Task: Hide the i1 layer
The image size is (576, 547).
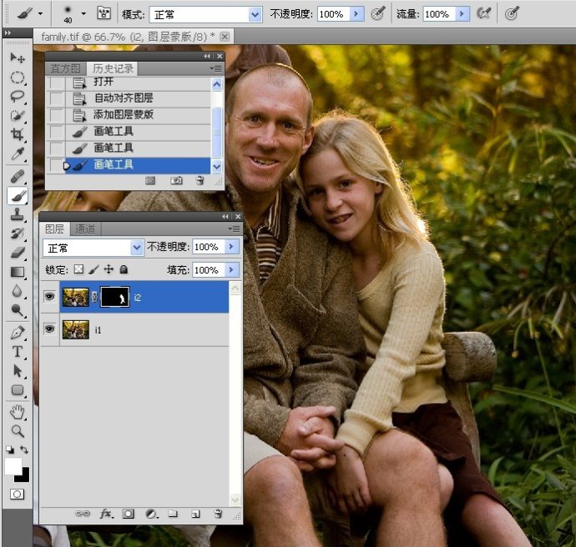Action: (49, 329)
